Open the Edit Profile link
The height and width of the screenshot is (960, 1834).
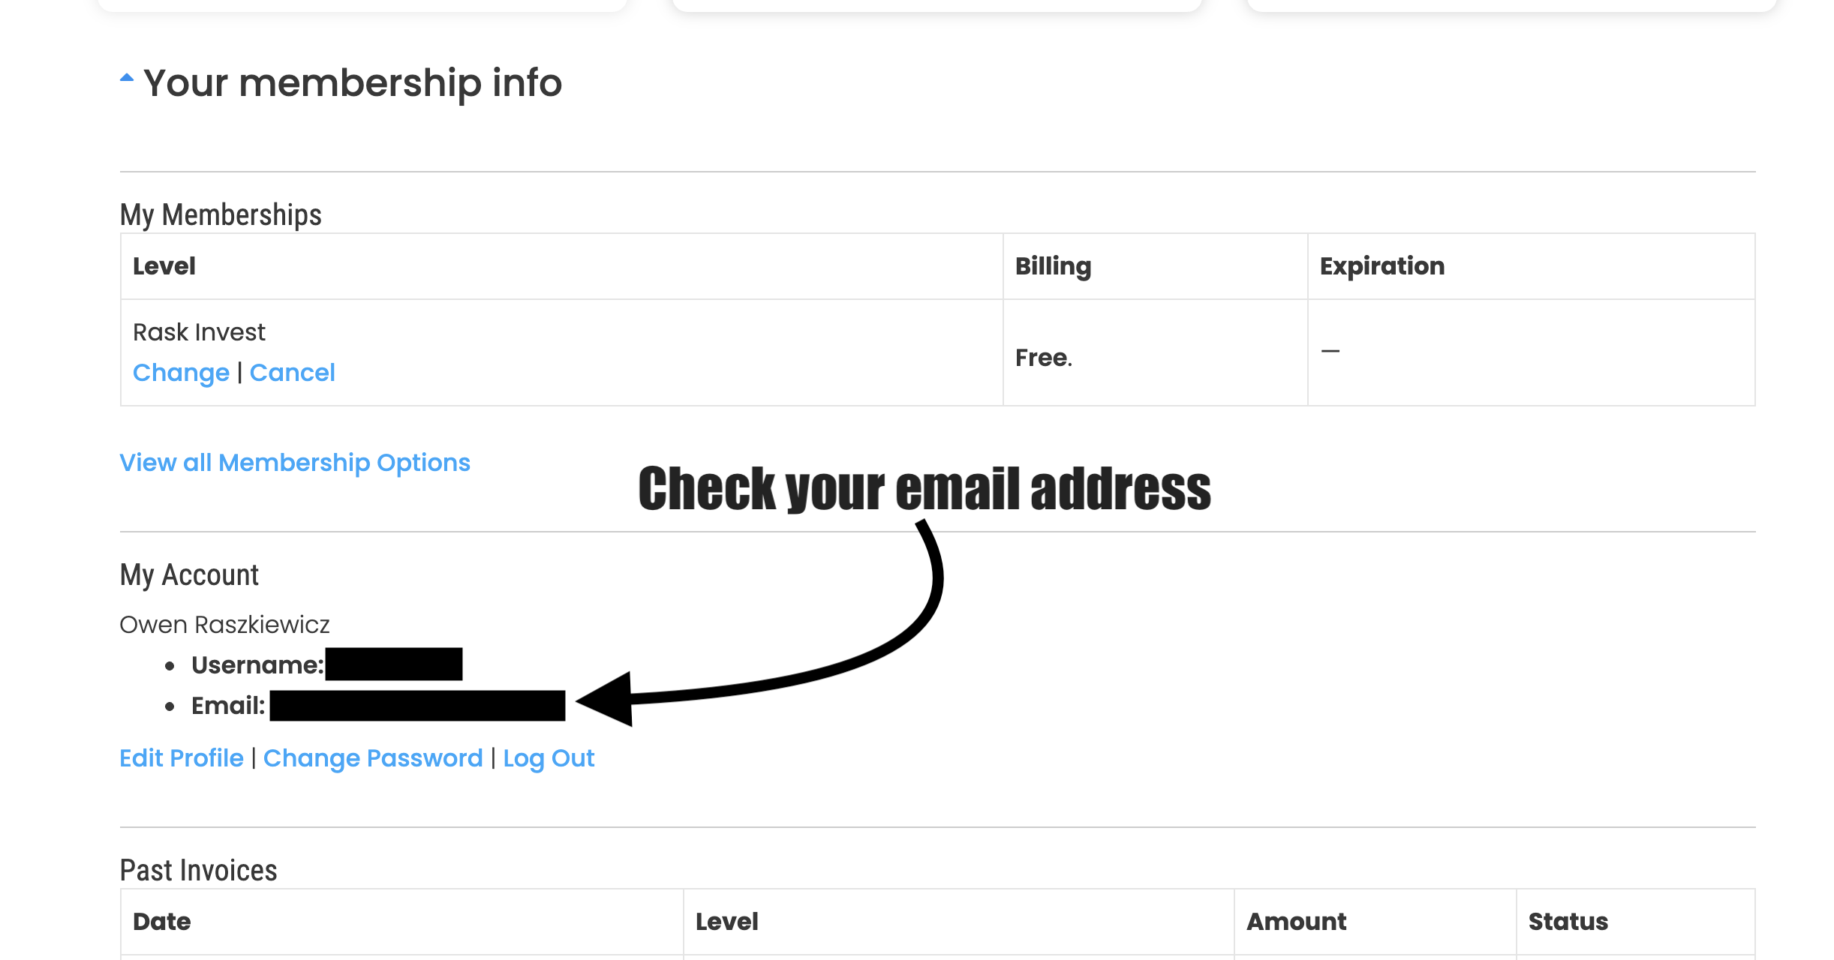[x=182, y=758]
